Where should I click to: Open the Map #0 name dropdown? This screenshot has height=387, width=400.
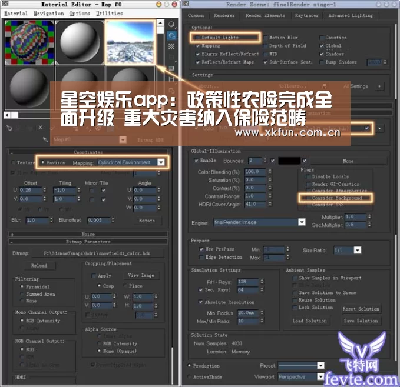(123, 139)
